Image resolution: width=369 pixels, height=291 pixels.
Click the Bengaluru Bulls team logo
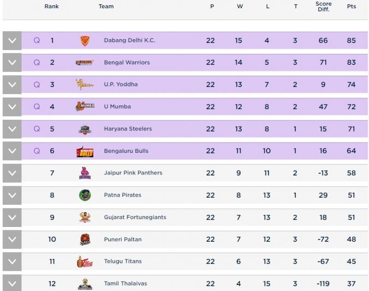(85, 151)
